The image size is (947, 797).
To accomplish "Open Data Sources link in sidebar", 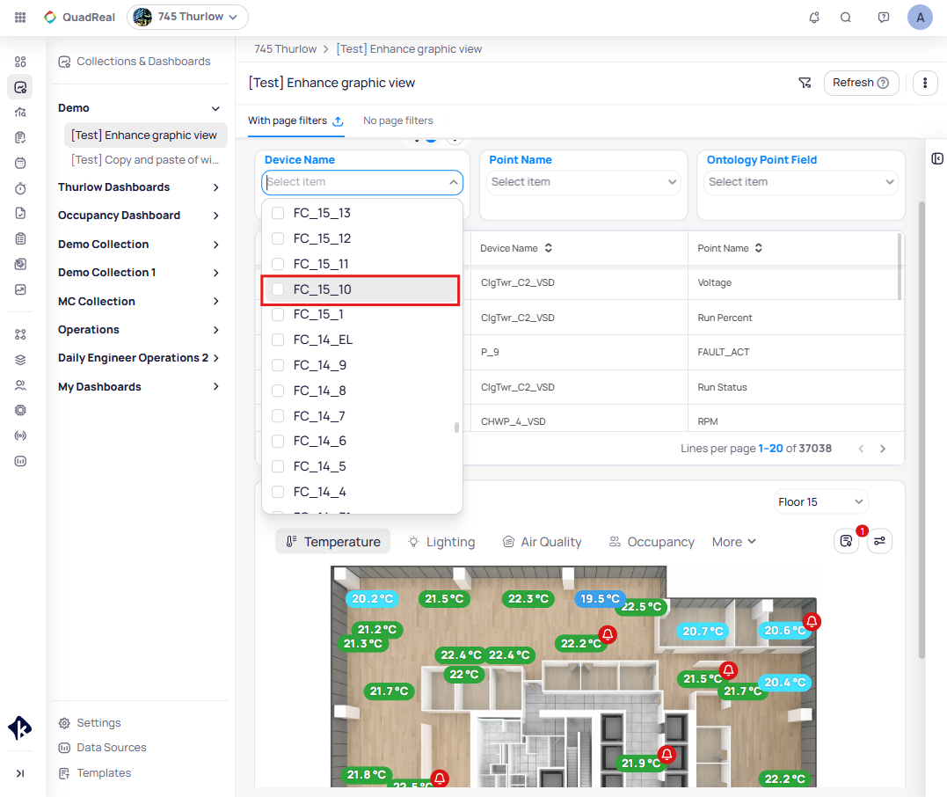I will coord(111,748).
